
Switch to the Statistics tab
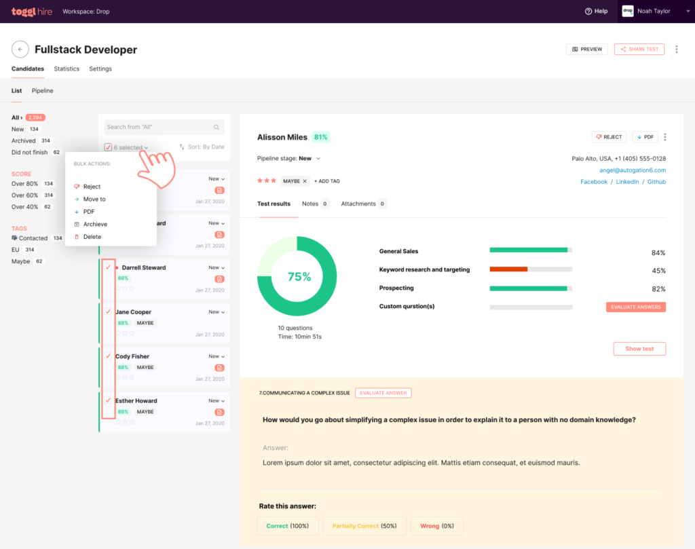(67, 69)
